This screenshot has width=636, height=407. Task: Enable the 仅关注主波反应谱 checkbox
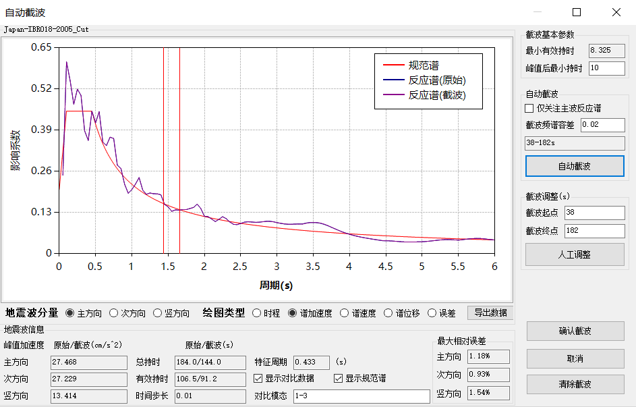coord(529,108)
